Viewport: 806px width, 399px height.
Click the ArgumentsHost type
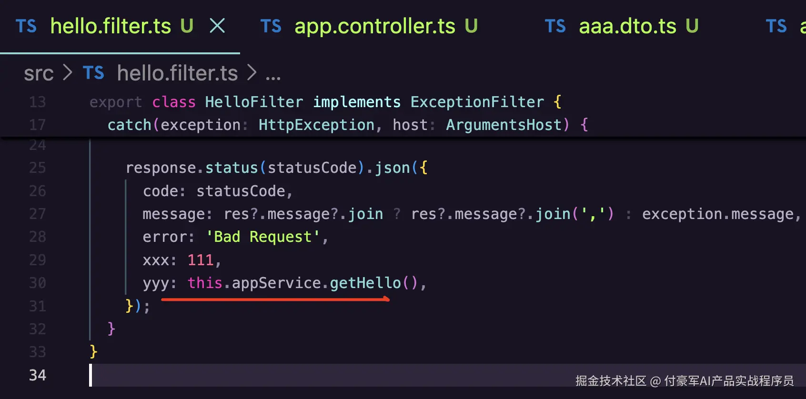pyautogui.click(x=504, y=125)
